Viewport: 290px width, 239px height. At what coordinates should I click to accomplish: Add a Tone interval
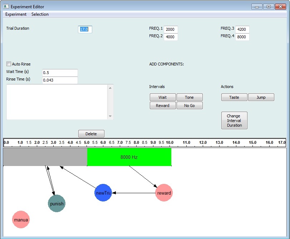pyautogui.click(x=190, y=97)
